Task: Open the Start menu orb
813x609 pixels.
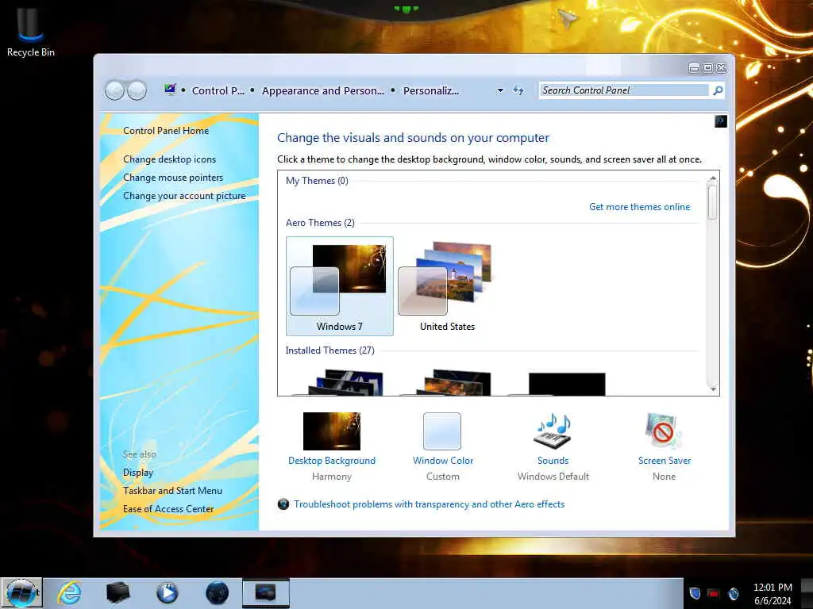Action: (x=21, y=592)
